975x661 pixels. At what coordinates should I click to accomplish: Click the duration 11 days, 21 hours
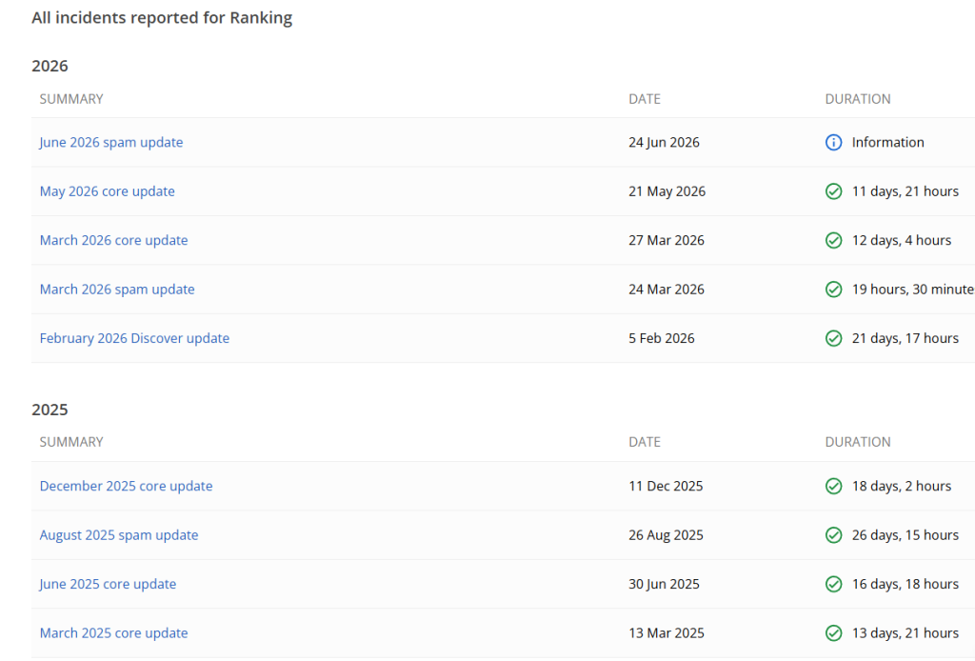point(905,191)
